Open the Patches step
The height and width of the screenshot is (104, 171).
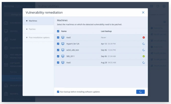[x=32, y=29]
